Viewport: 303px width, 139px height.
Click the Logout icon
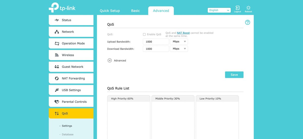(x=237, y=8)
